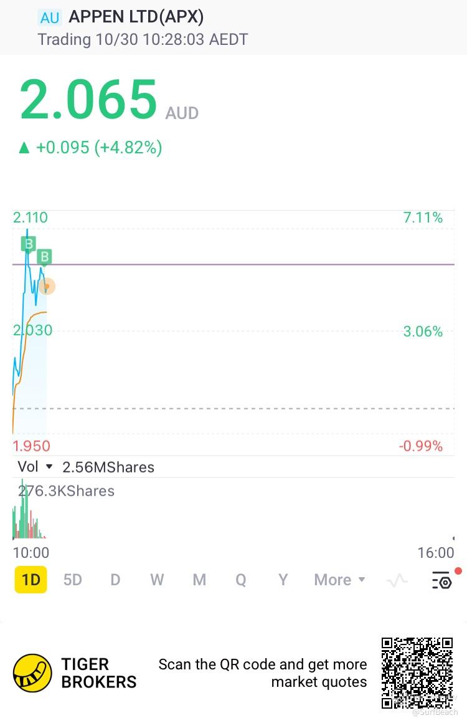The width and height of the screenshot is (467, 723).
Task: Click the Tiger Brokers logo
Action: (x=32, y=673)
